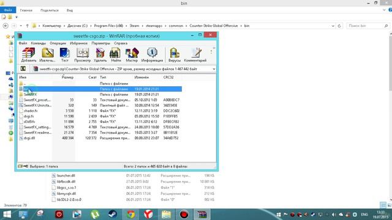This screenshot has width=392, height=220.
Task: Open the Информация (Info) toolbar icon
Action: point(152,55)
